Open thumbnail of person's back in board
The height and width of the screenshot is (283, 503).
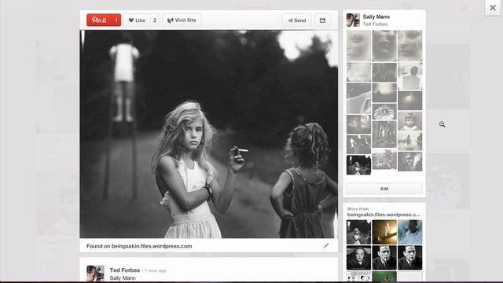pos(410,76)
